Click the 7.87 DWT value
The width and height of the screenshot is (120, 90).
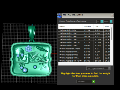tap(97, 55)
